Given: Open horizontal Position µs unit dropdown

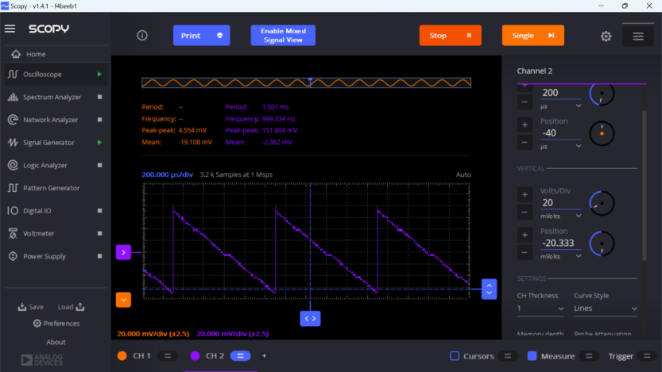Looking at the screenshot, I should [x=561, y=146].
